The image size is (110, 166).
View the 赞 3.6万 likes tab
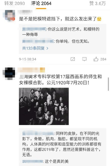[x=97, y=3]
